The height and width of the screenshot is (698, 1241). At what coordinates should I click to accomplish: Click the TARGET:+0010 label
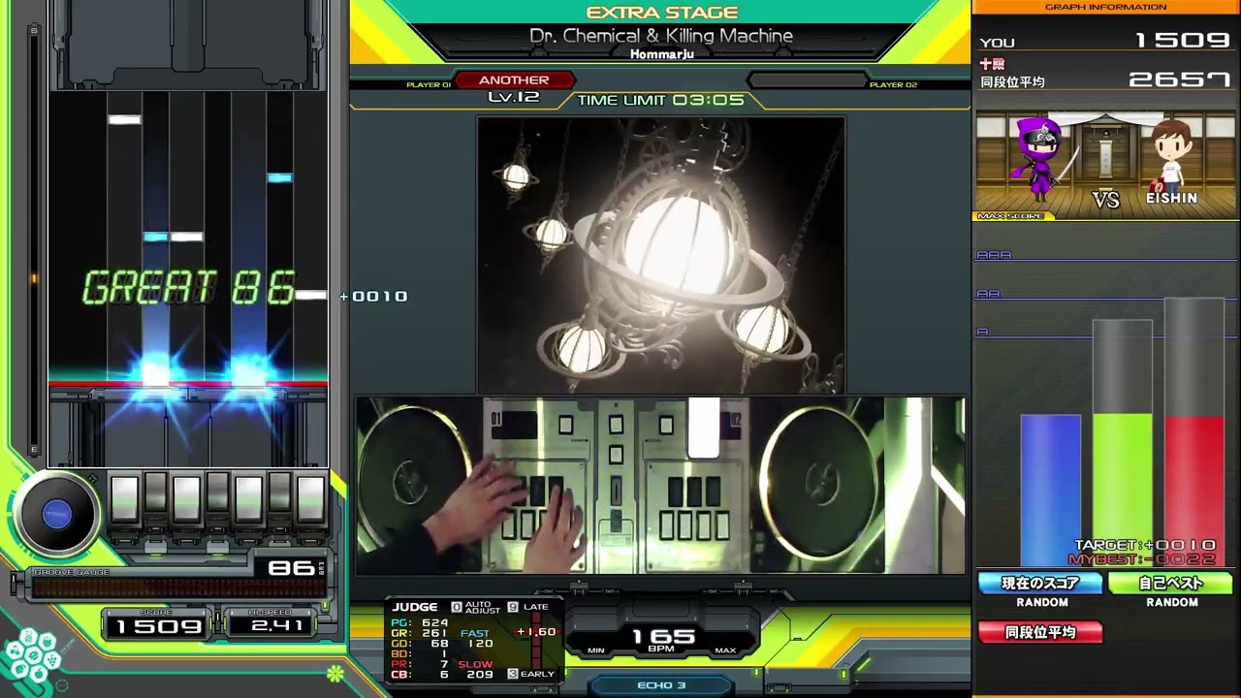click(x=1145, y=546)
